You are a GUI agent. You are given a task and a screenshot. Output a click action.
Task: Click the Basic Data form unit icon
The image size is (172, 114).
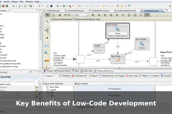click(x=118, y=61)
